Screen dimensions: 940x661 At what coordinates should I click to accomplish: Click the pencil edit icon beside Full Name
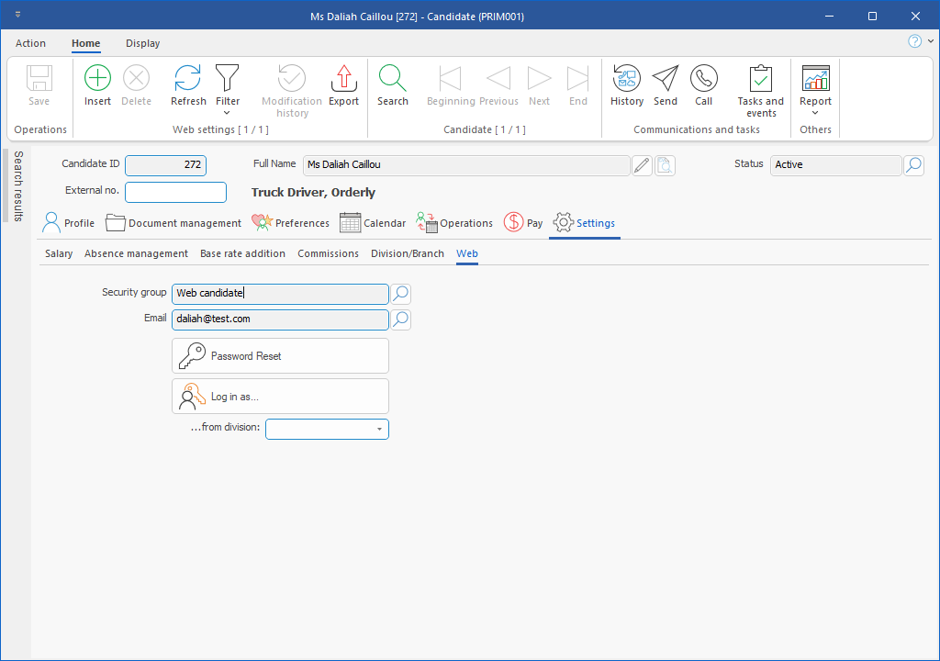tap(642, 165)
